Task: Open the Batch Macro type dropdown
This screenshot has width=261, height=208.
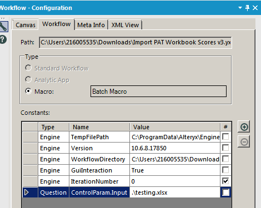Action: (x=158, y=91)
